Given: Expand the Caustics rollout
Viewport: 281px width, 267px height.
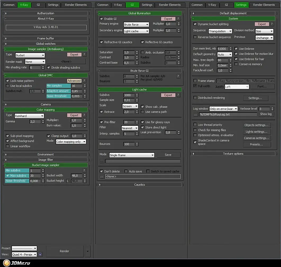Looking at the screenshot, I should tap(139, 185).
